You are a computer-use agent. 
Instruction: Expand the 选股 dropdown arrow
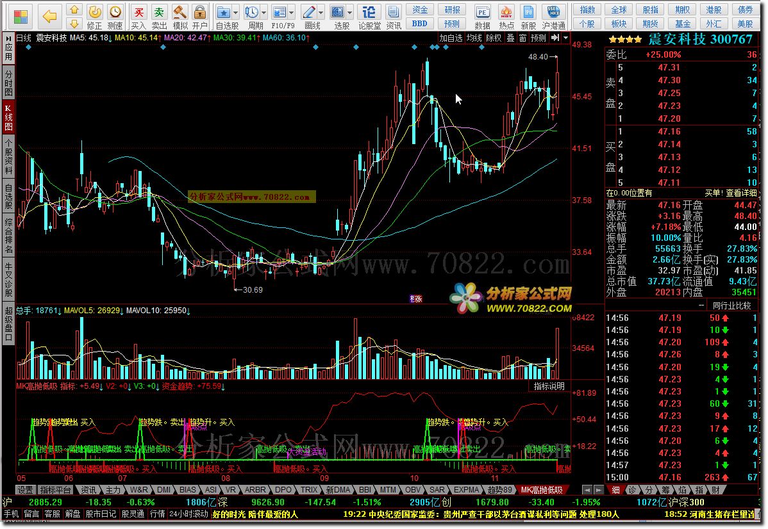pos(350,12)
